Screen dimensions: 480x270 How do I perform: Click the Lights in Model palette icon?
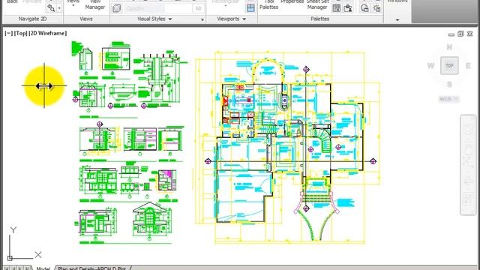click(376, 8)
